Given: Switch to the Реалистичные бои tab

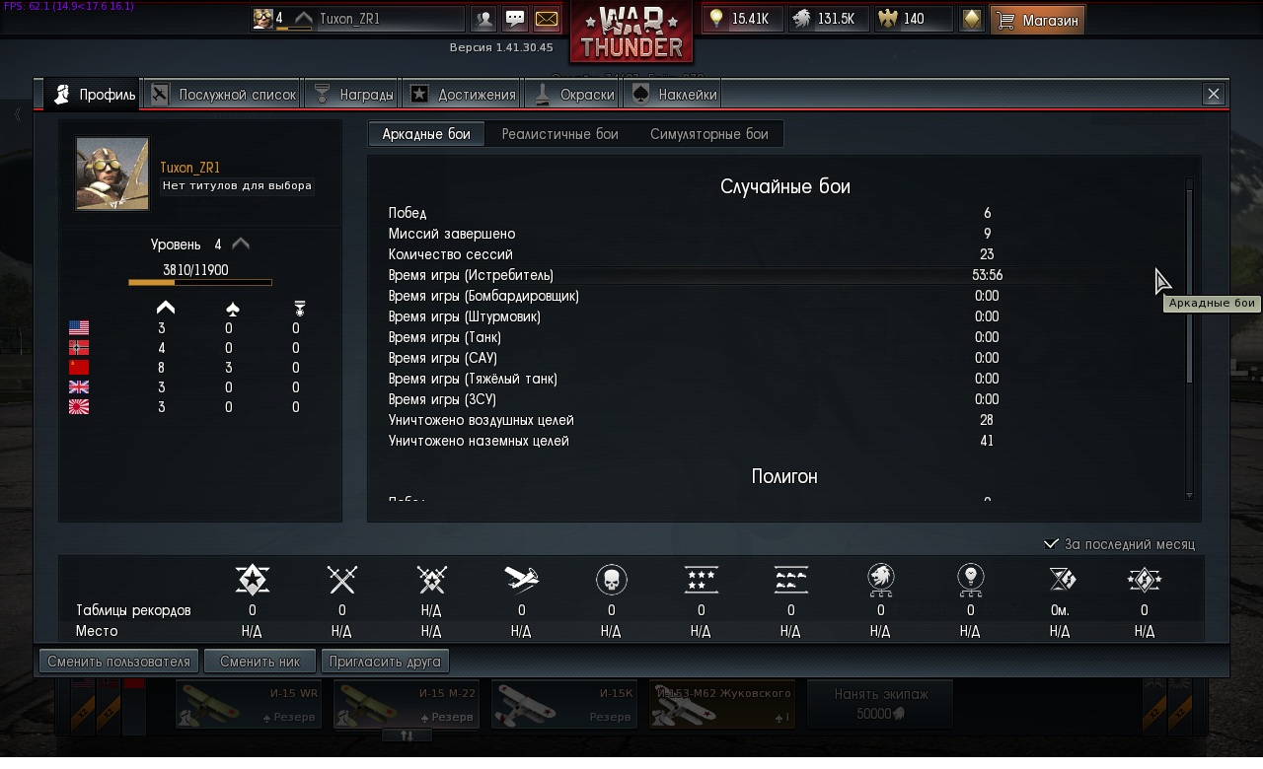Looking at the screenshot, I should coord(559,134).
